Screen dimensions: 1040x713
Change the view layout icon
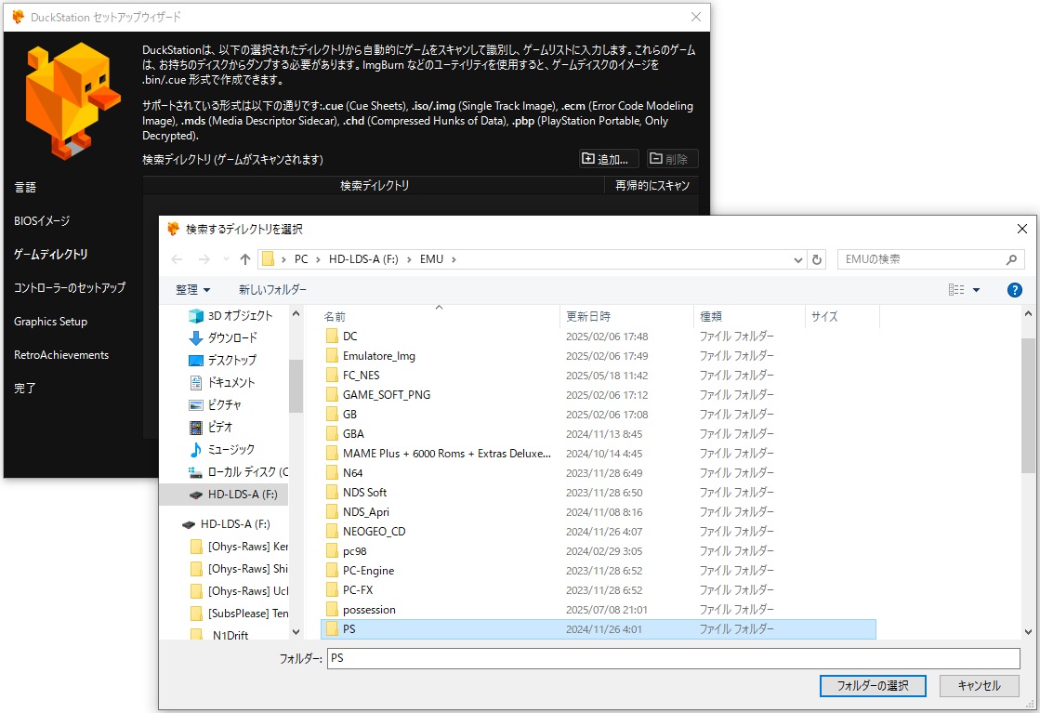(955, 290)
